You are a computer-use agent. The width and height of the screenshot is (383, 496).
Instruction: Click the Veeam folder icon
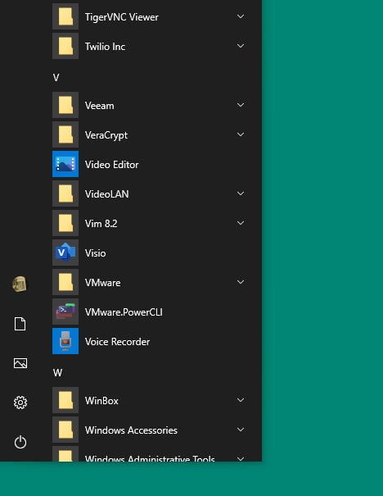[x=65, y=105]
